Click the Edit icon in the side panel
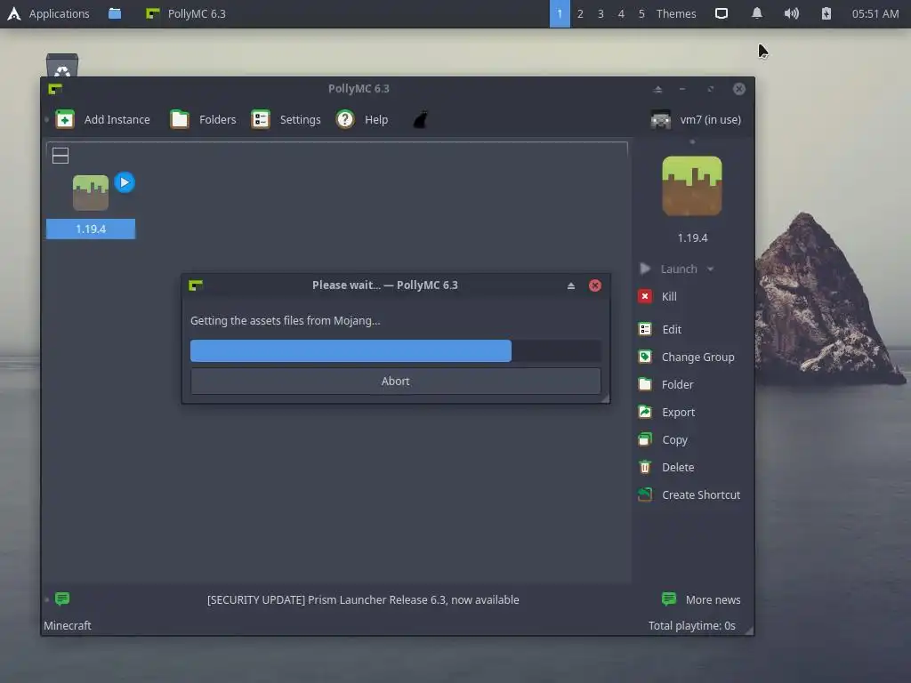 (645, 329)
